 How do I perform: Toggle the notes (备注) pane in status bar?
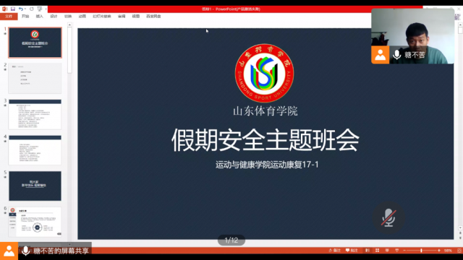(334, 251)
